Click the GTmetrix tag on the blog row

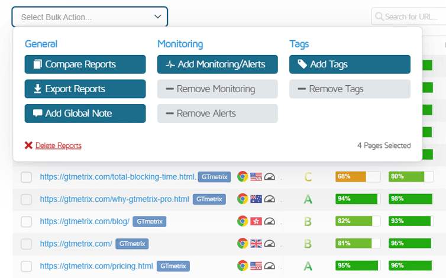tap(150, 221)
